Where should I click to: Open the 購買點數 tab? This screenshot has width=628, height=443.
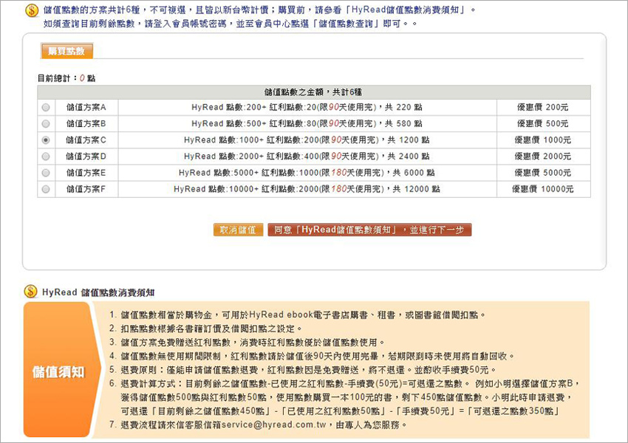point(66,51)
